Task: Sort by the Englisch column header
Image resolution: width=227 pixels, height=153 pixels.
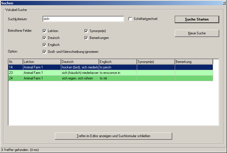Action: 118,62
